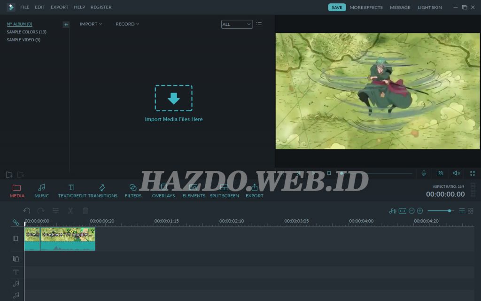This screenshot has height=301, width=481.
Task: Expand the IMPORT dropdown
Action: click(x=91, y=24)
